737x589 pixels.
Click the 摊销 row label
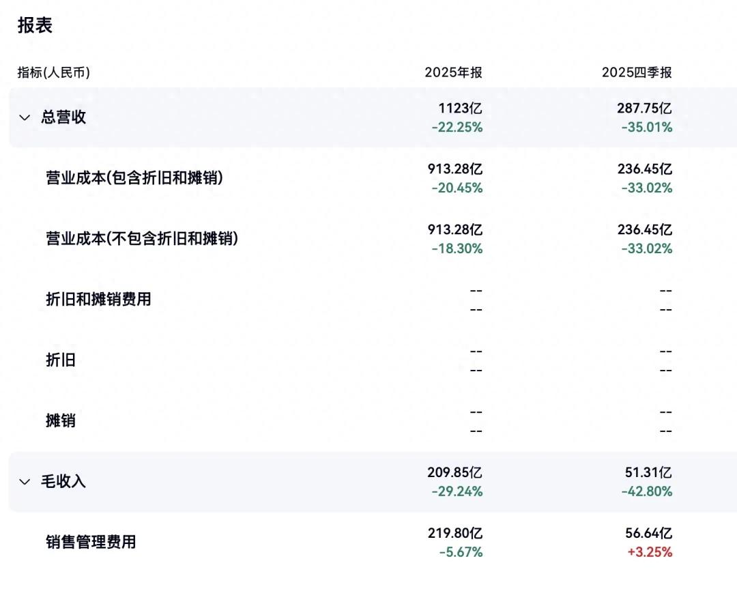coord(60,421)
